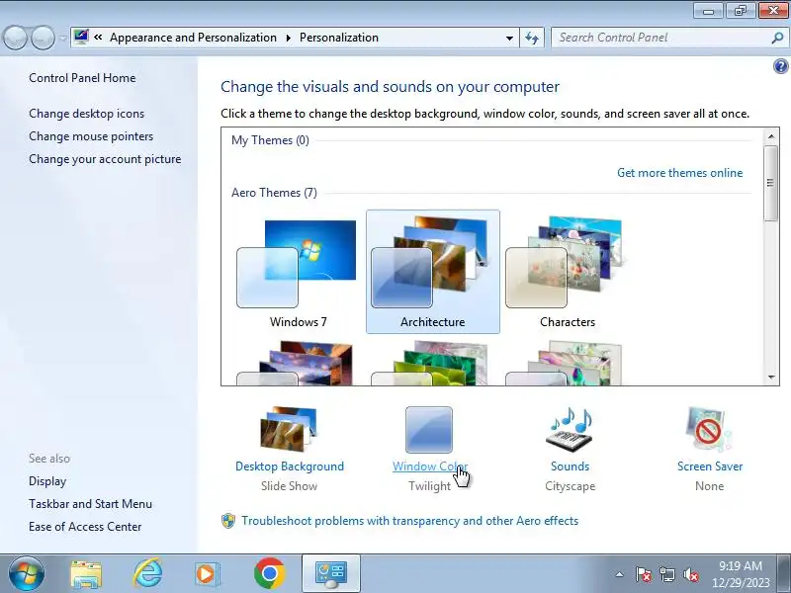Click the Screen Saver text link
Image resolution: width=791 pixels, height=593 pixels.
pos(710,466)
